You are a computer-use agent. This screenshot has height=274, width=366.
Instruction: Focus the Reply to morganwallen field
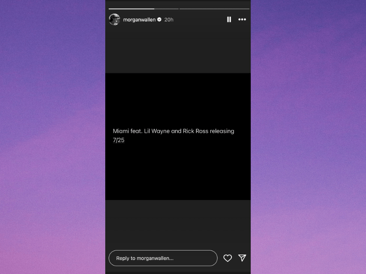pos(163,258)
